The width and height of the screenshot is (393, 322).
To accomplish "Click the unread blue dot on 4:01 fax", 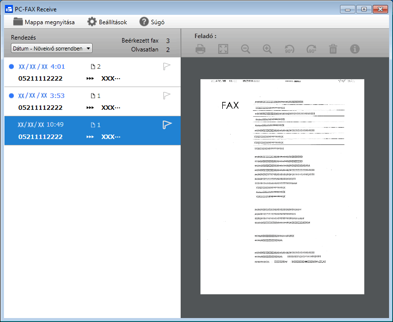I will [x=11, y=67].
